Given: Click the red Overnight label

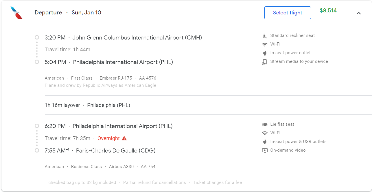Looking at the screenshot, I should click(x=108, y=138).
